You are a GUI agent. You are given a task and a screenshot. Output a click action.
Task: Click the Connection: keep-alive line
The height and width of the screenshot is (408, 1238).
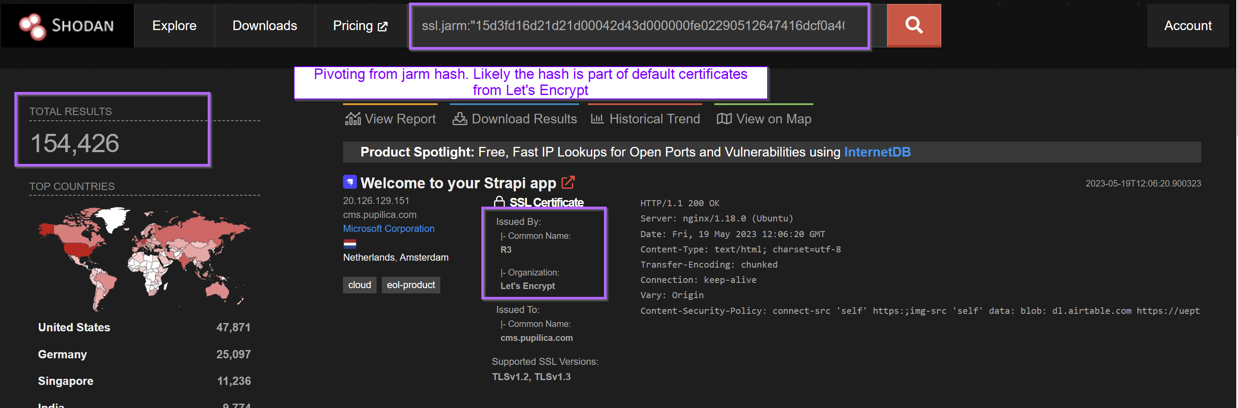[698, 280]
